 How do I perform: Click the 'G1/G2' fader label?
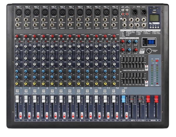pos(141,121)
